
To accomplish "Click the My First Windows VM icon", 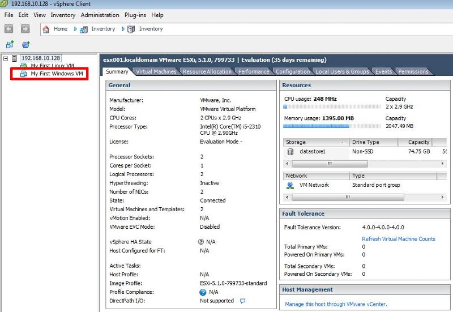I will [x=24, y=74].
